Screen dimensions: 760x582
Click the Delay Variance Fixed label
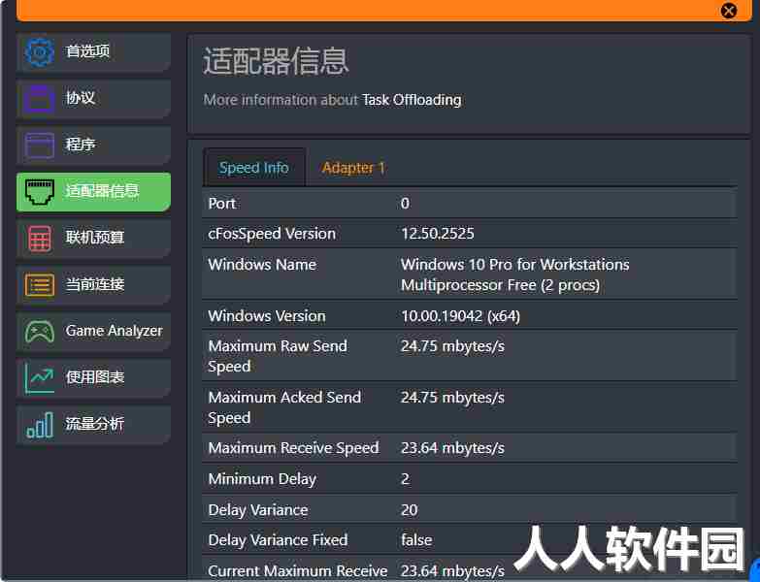pos(279,540)
